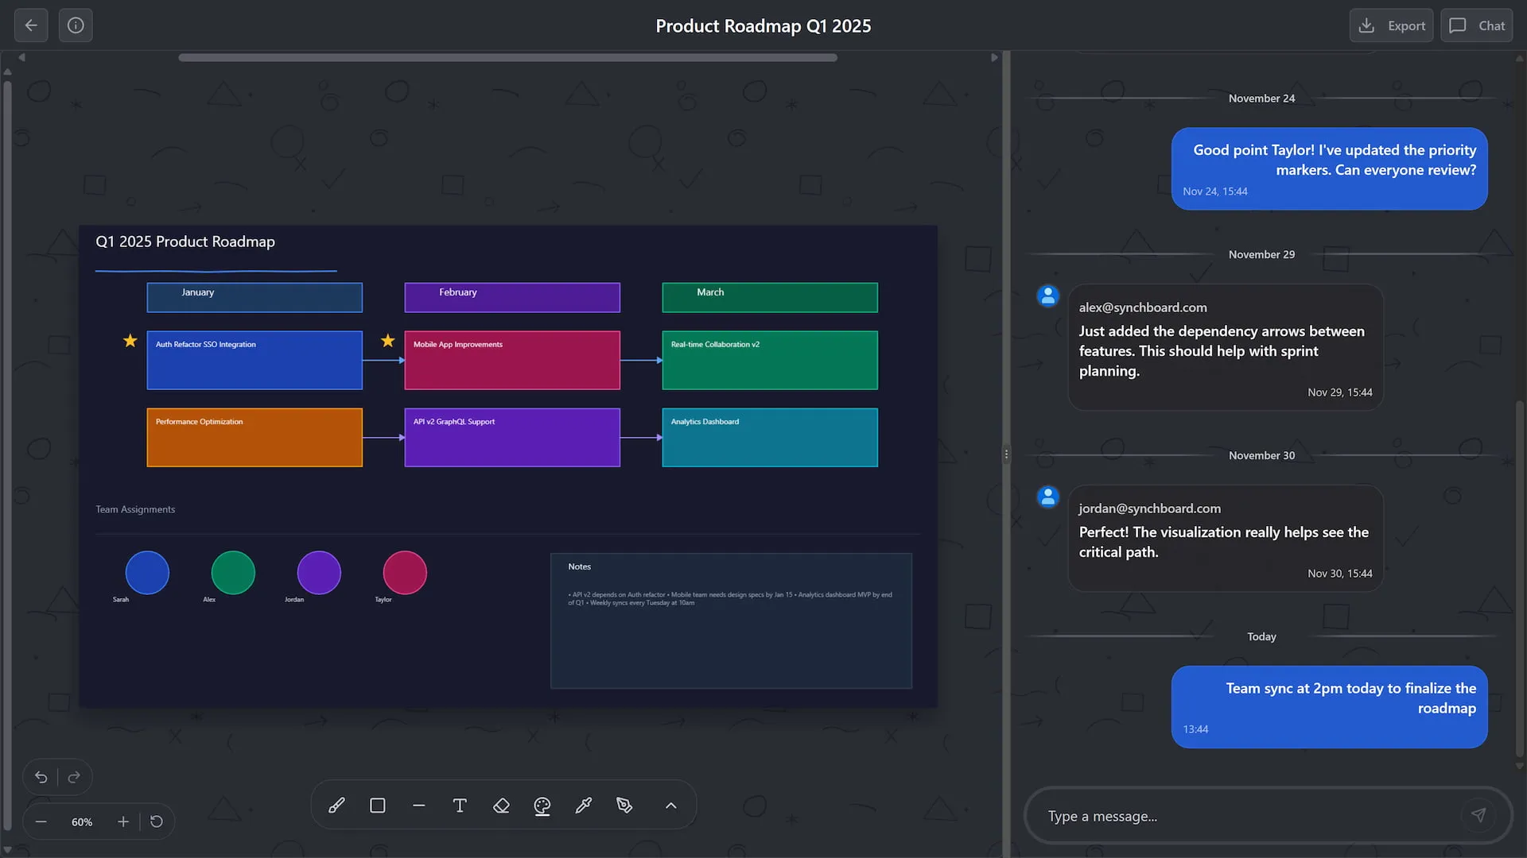
Task: Open the Export menu
Action: 1390,25
